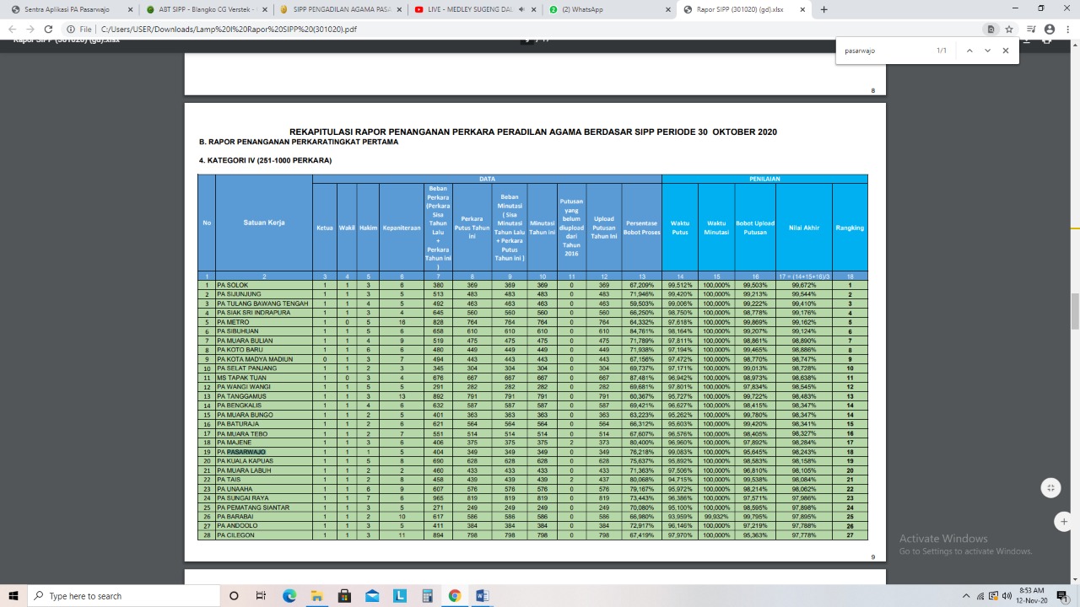The width and height of the screenshot is (1080, 607).
Task: Click the PA TULANG BAWANG TENGAH row name
Action: click(x=262, y=303)
